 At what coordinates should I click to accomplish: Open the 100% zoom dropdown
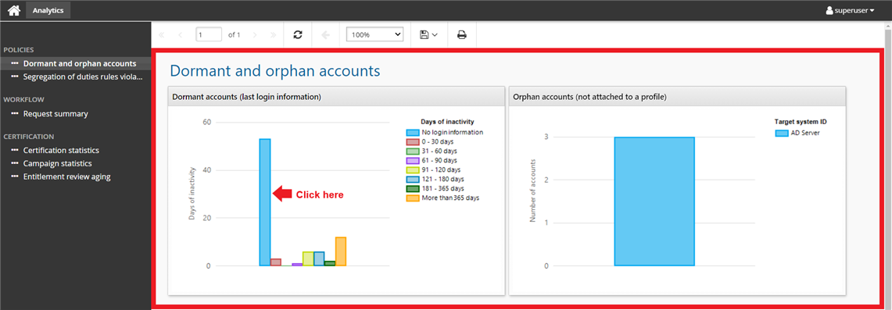pos(375,34)
